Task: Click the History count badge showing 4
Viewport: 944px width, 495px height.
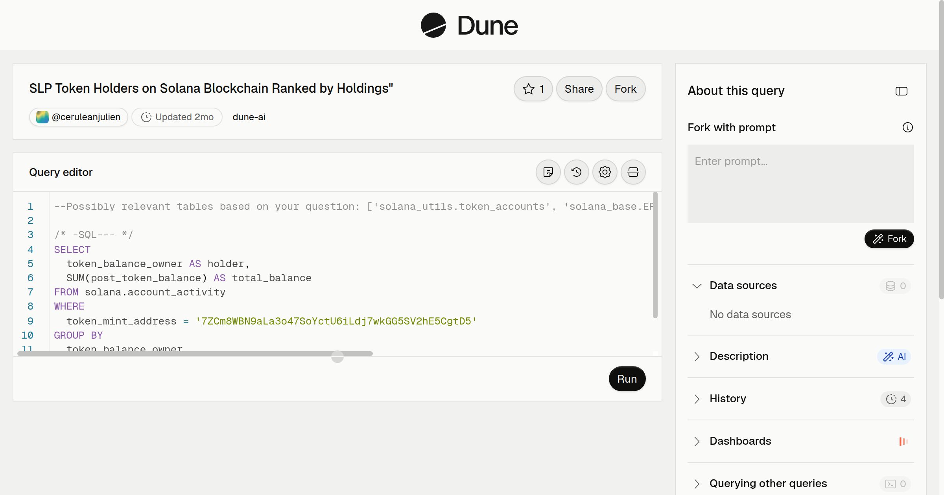Action: pyautogui.click(x=896, y=399)
